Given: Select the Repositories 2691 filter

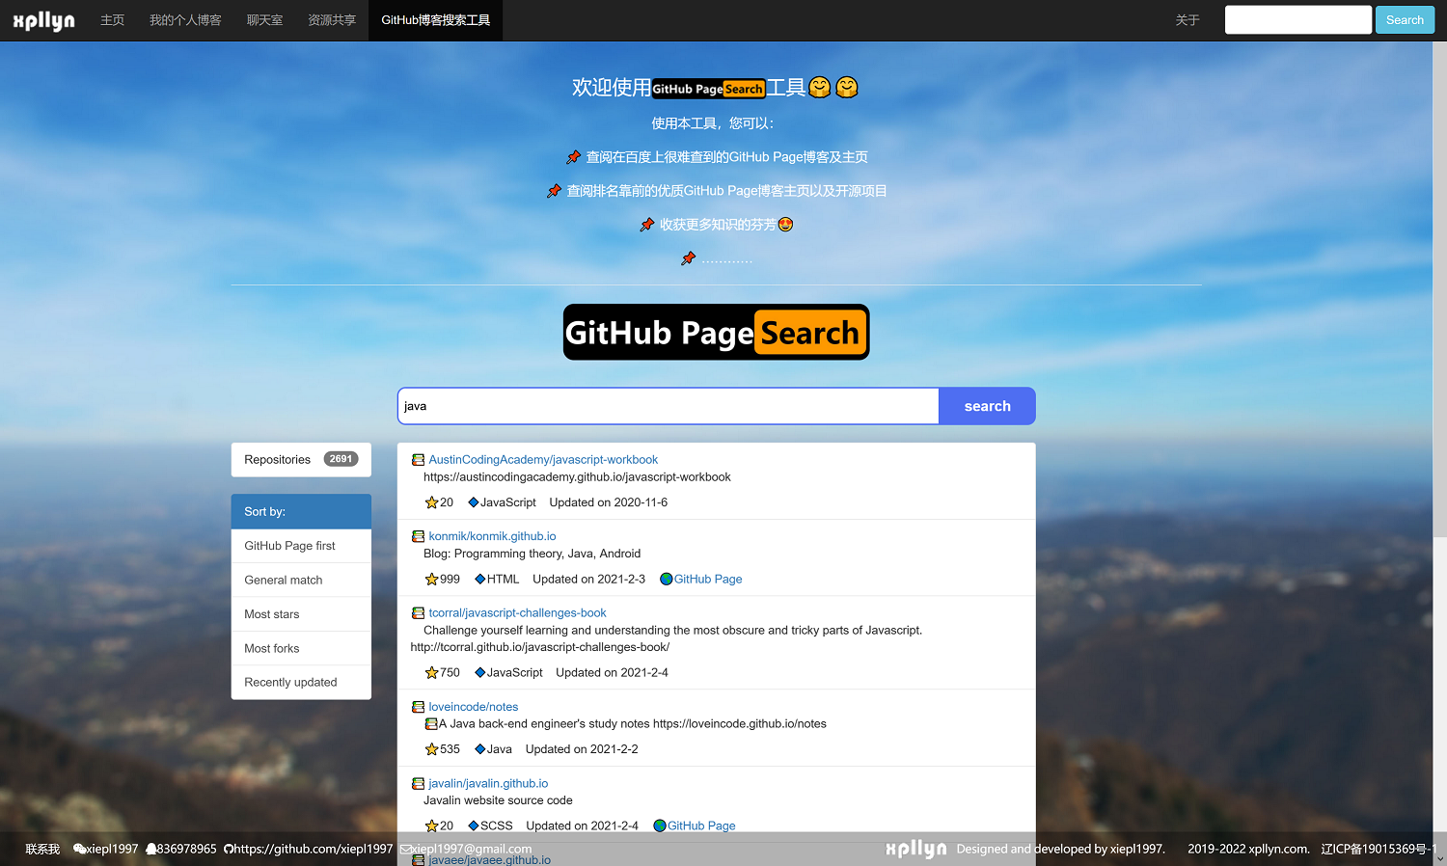Looking at the screenshot, I should (301, 459).
